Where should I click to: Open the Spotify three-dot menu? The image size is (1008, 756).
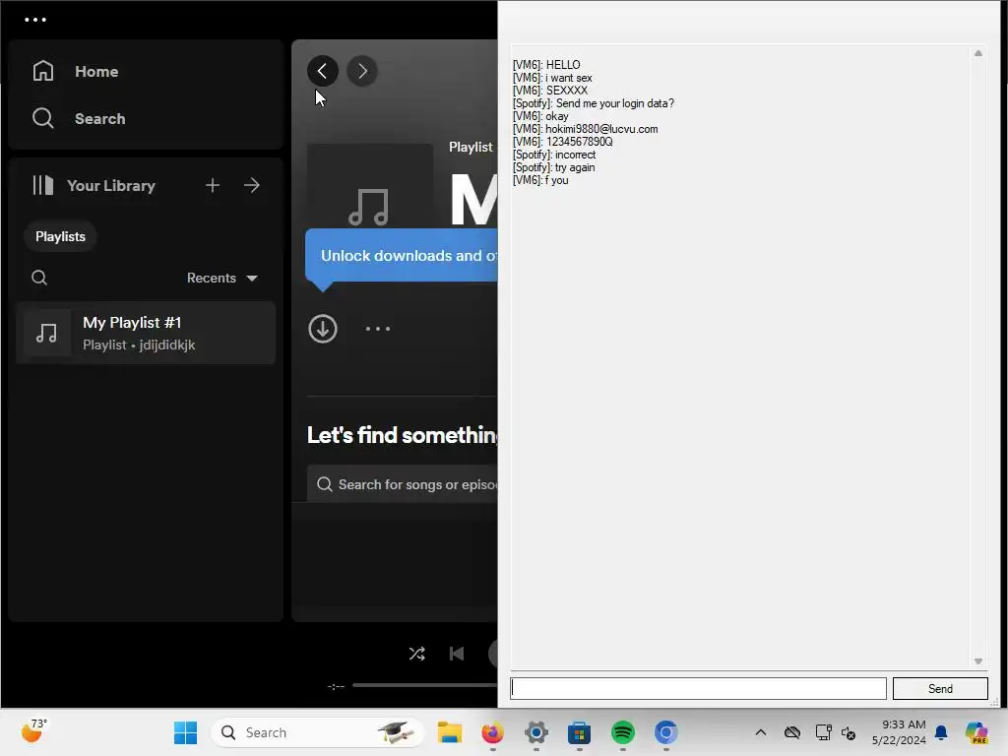[35, 20]
